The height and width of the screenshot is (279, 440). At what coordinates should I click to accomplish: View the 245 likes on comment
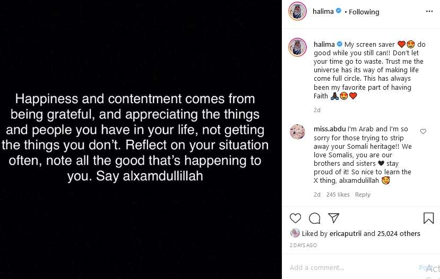coord(338,195)
